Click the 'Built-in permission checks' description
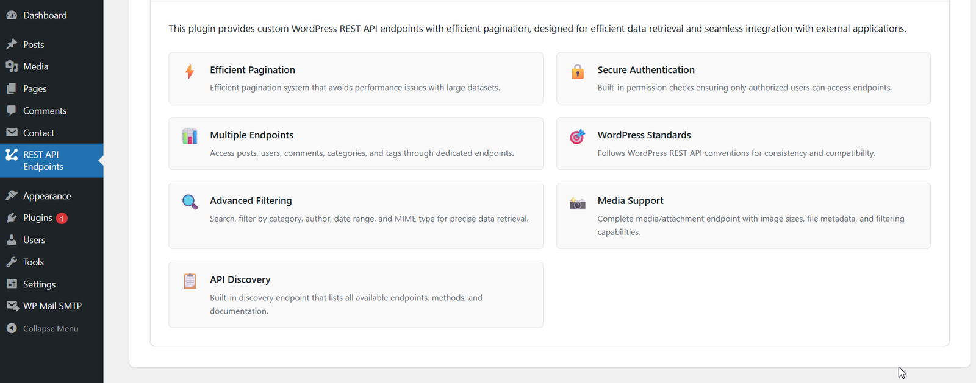976x383 pixels. tap(745, 88)
